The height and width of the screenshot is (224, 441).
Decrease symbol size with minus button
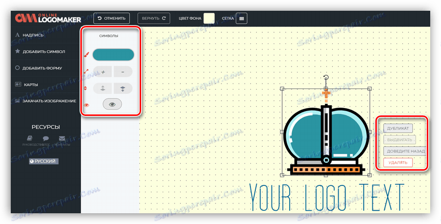coord(123,72)
